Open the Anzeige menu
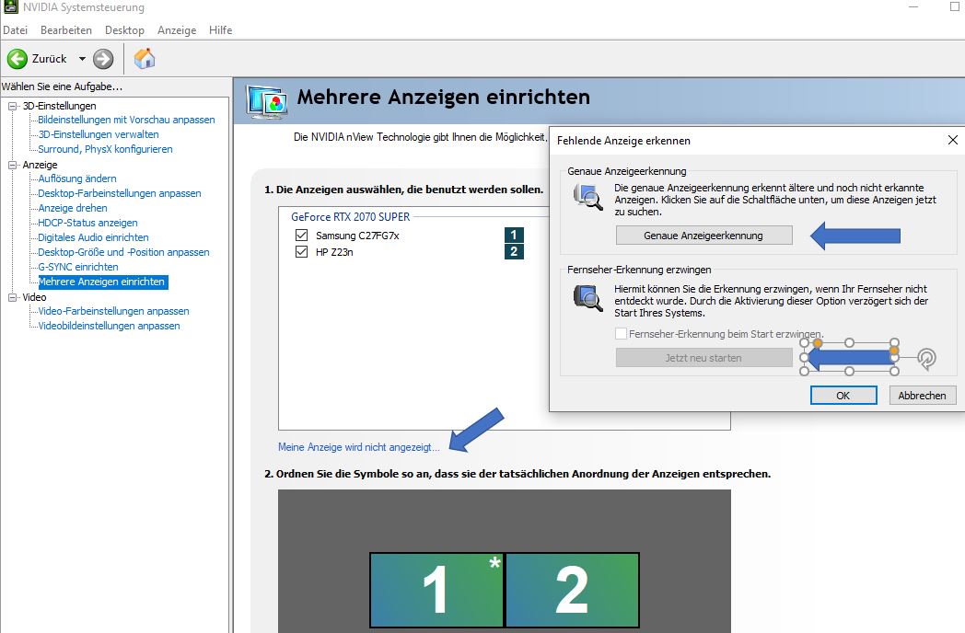The width and height of the screenshot is (965, 633). coord(177,30)
